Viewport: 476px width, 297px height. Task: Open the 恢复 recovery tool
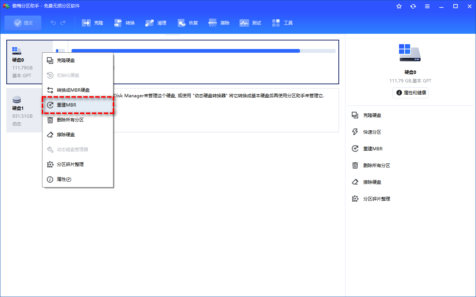point(187,23)
